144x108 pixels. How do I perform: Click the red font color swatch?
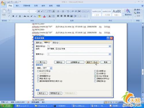tap(44, 16)
